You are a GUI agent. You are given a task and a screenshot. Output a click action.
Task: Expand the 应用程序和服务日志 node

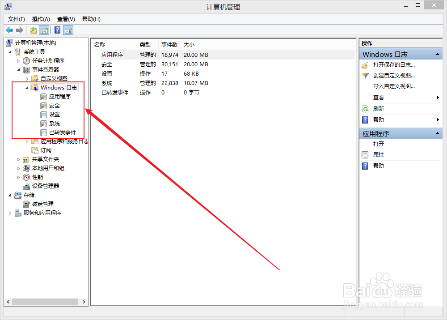tap(27, 141)
